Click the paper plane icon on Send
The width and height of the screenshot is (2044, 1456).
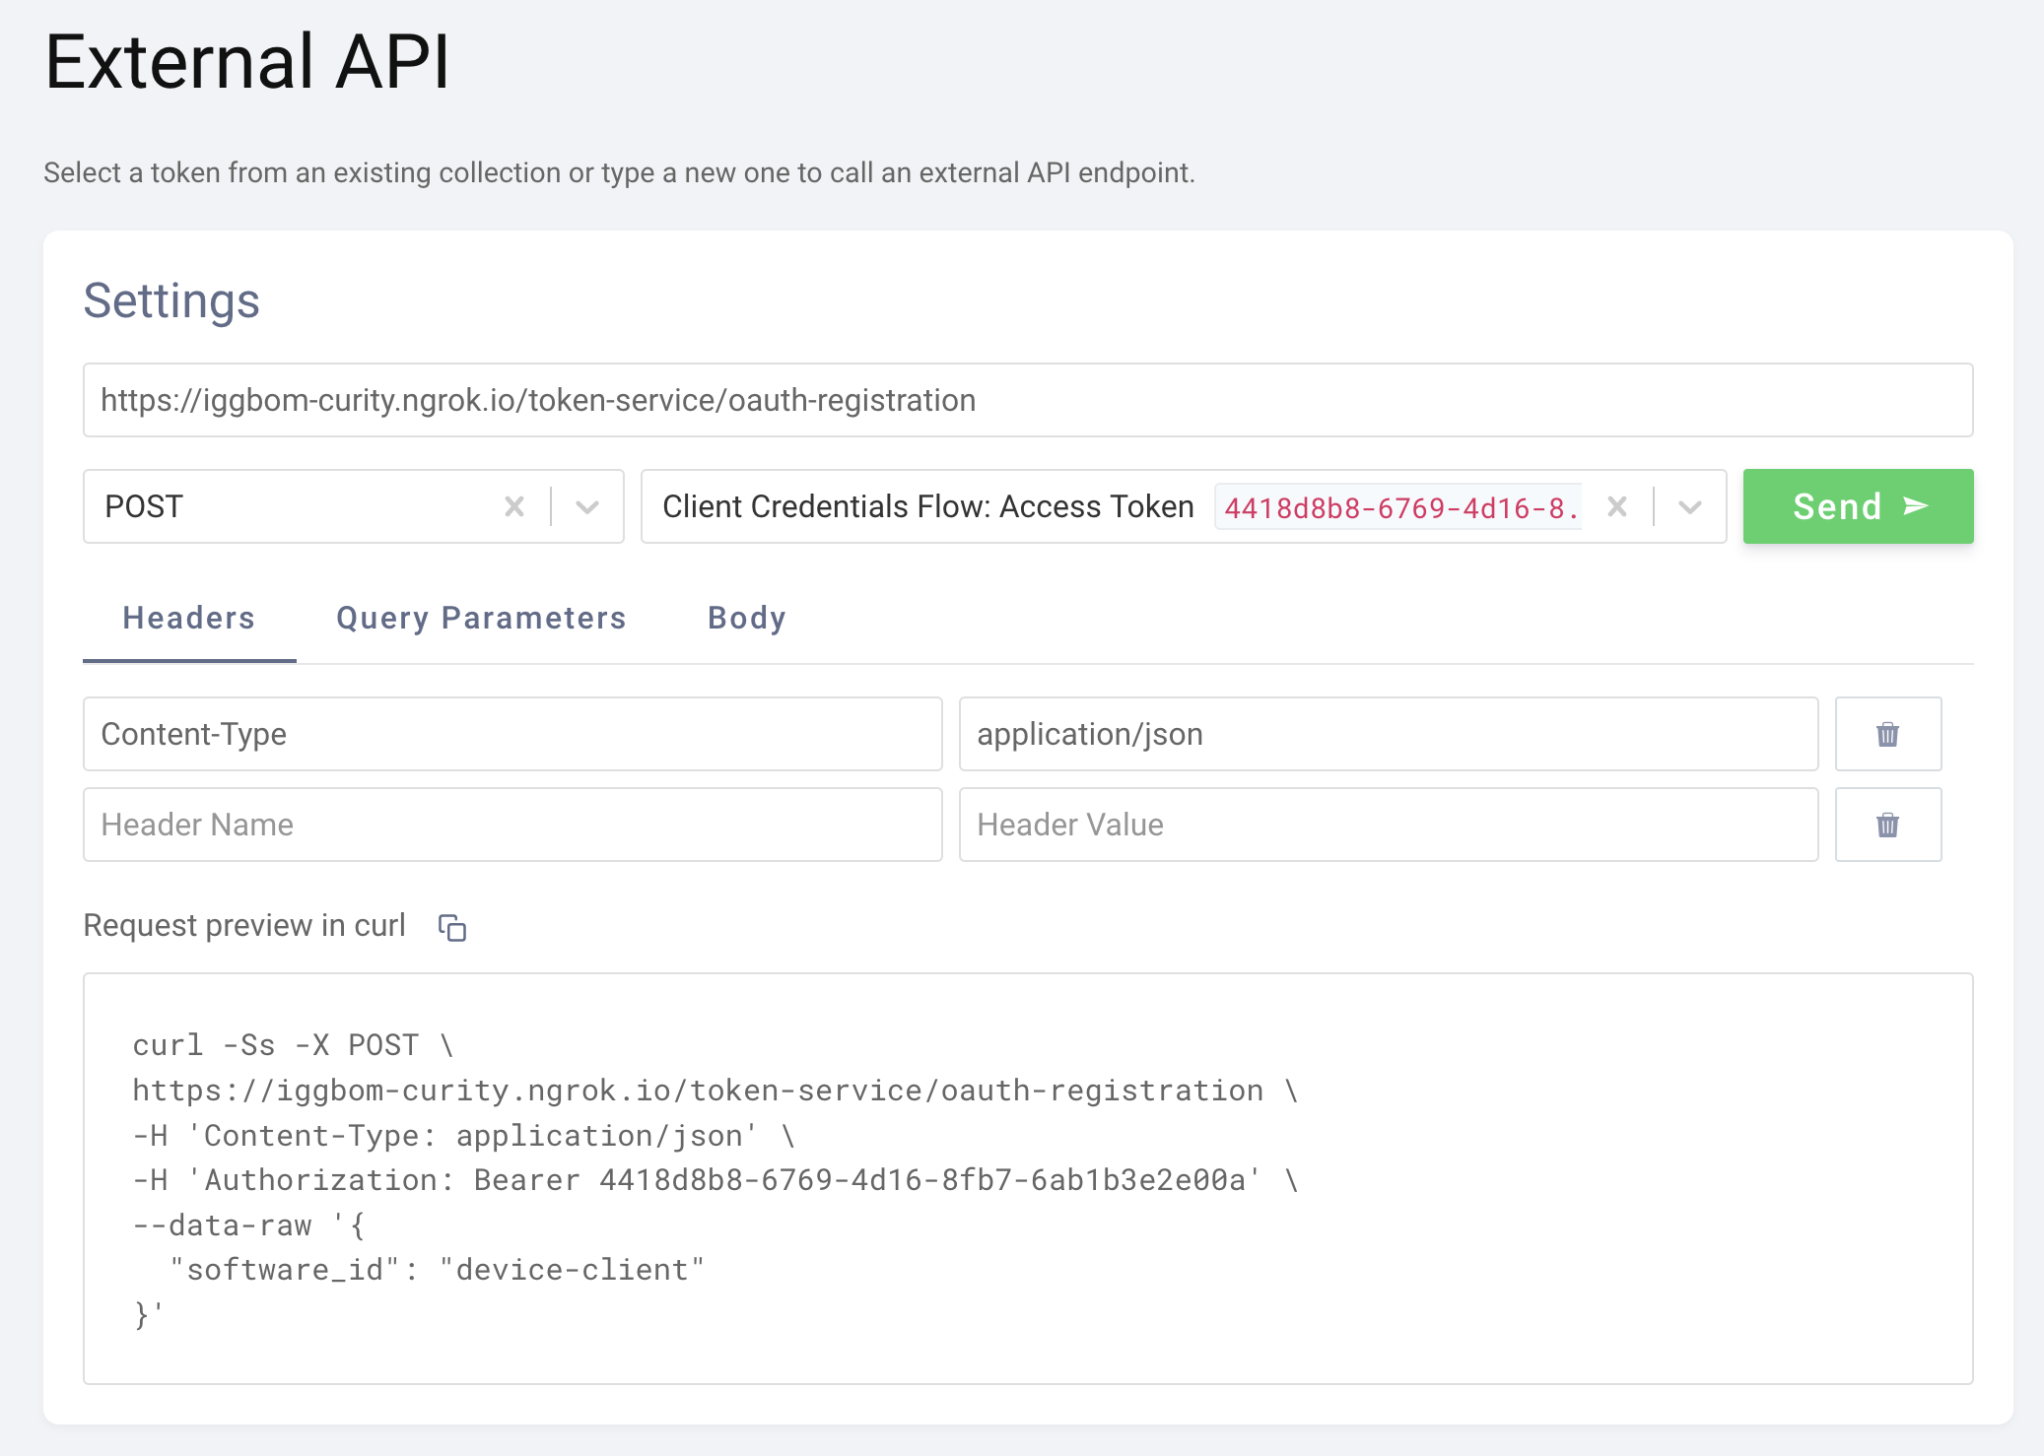tap(1913, 506)
